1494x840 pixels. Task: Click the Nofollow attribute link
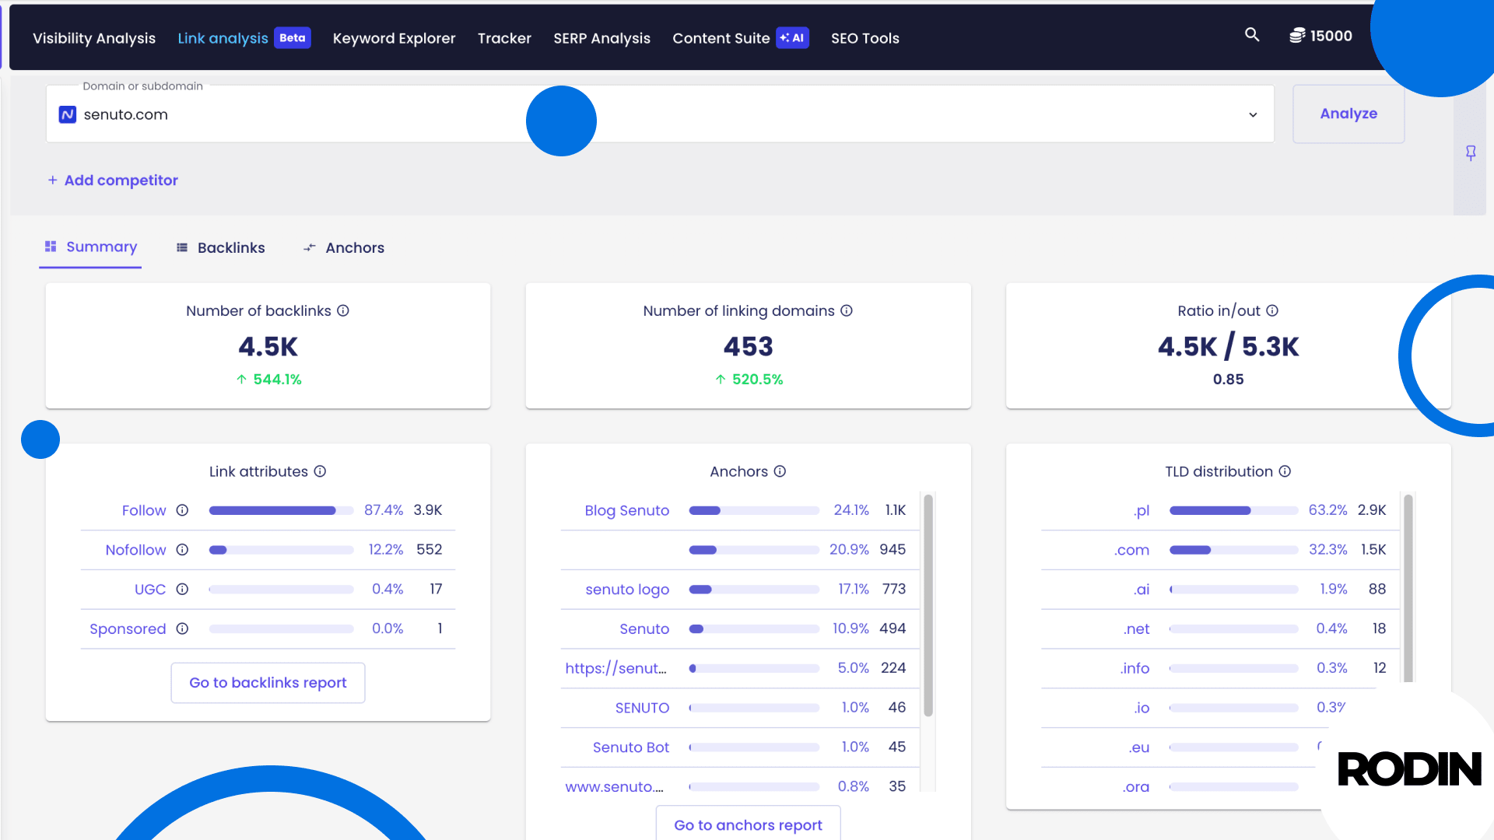click(135, 550)
